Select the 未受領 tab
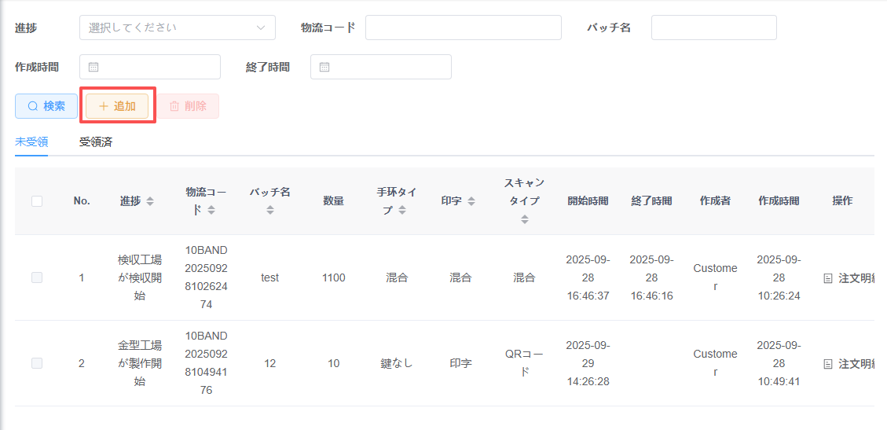Screen dimensions: 887x430 (31, 142)
